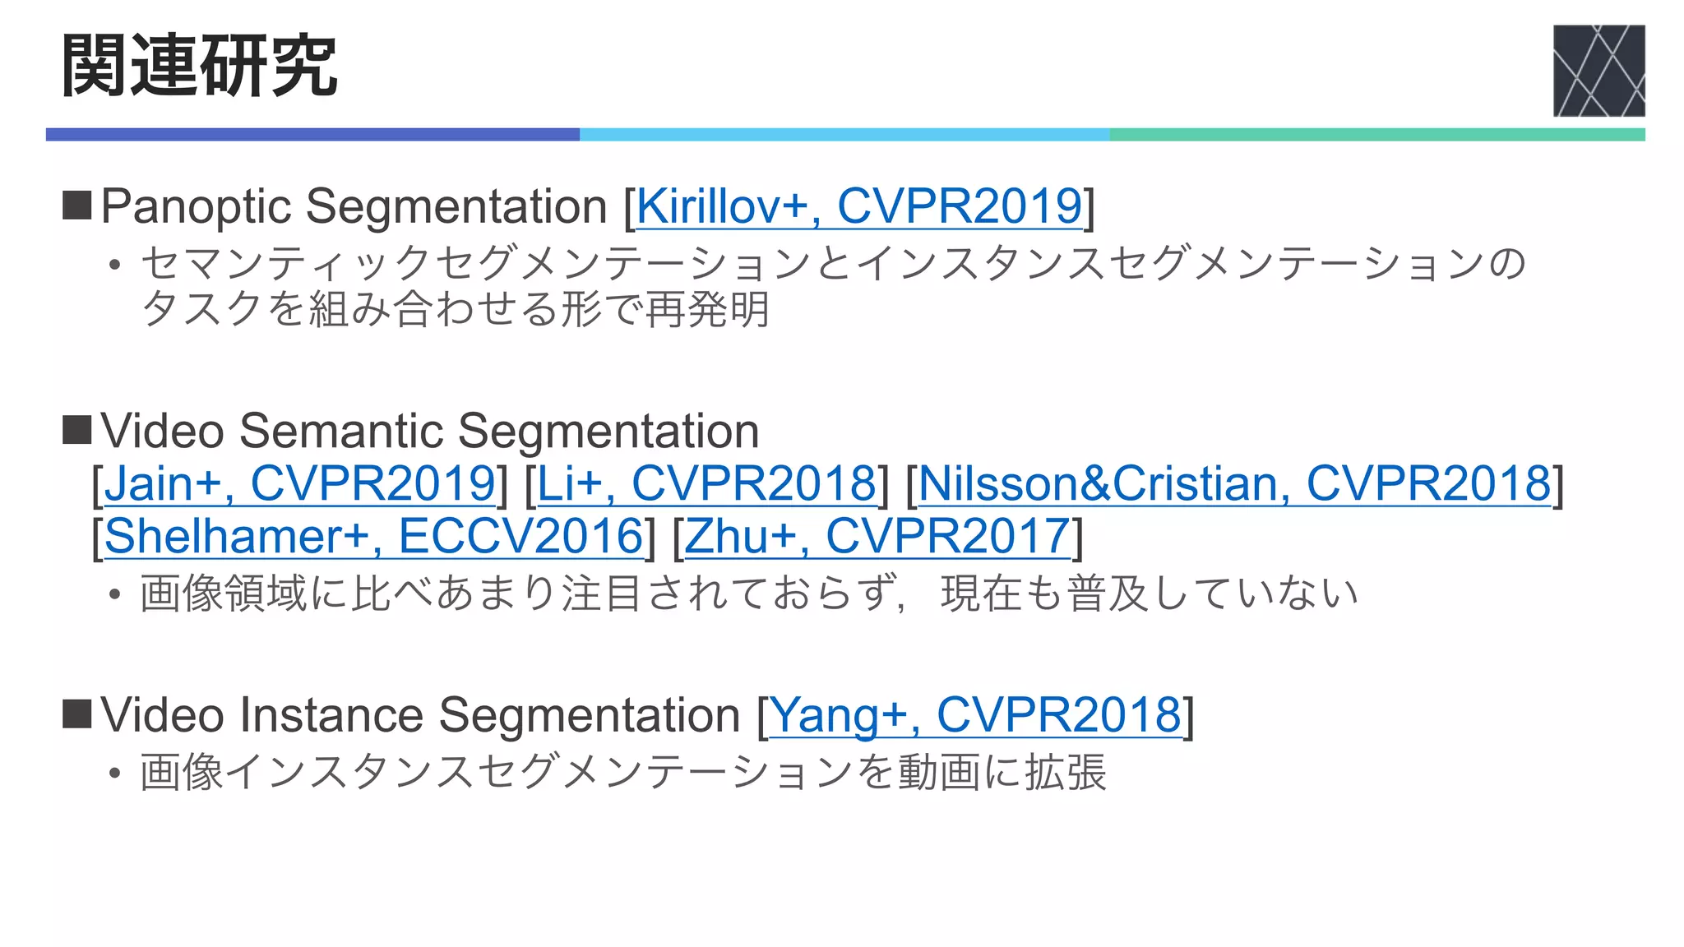Click the Panoptic Segmentation heading text

pyautogui.click(x=354, y=206)
